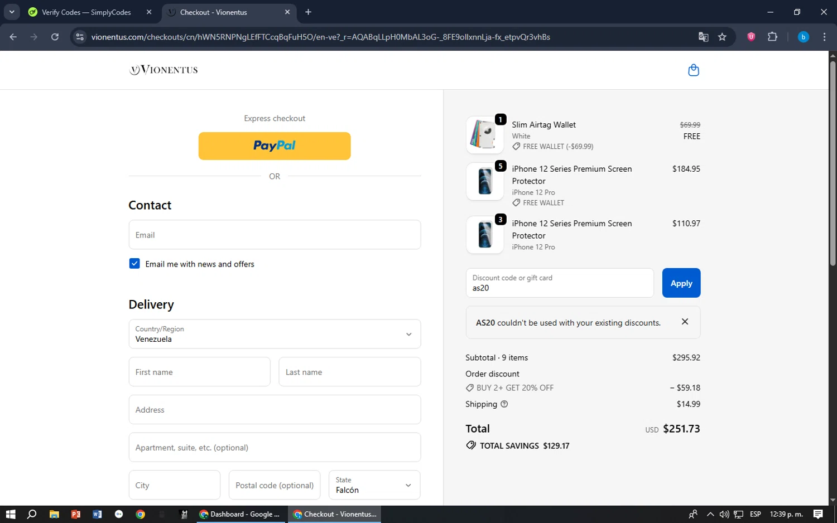Screen dimensions: 837x523
Task: Open the extensions puzzle icon
Action: pyautogui.click(x=772, y=37)
